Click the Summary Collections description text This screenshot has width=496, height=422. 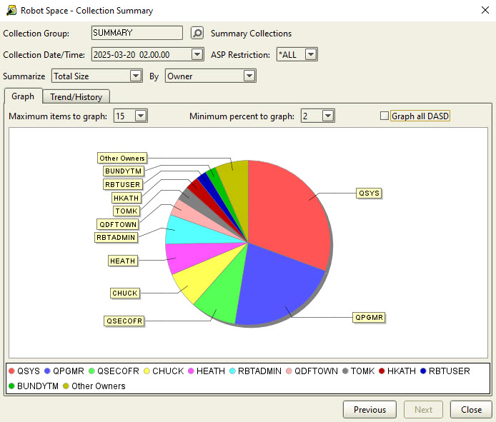click(251, 33)
